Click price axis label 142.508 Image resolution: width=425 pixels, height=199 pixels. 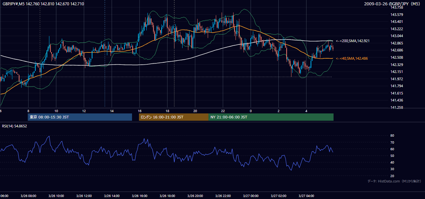coord(396,57)
